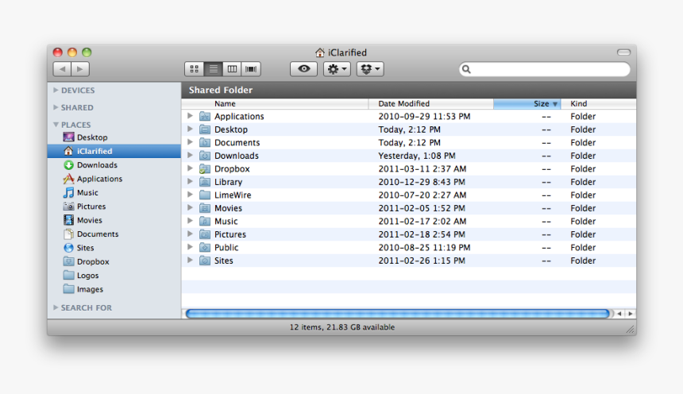This screenshot has width=683, height=394.
Task: Select the iClarified home in sidebar
Action: 114,151
